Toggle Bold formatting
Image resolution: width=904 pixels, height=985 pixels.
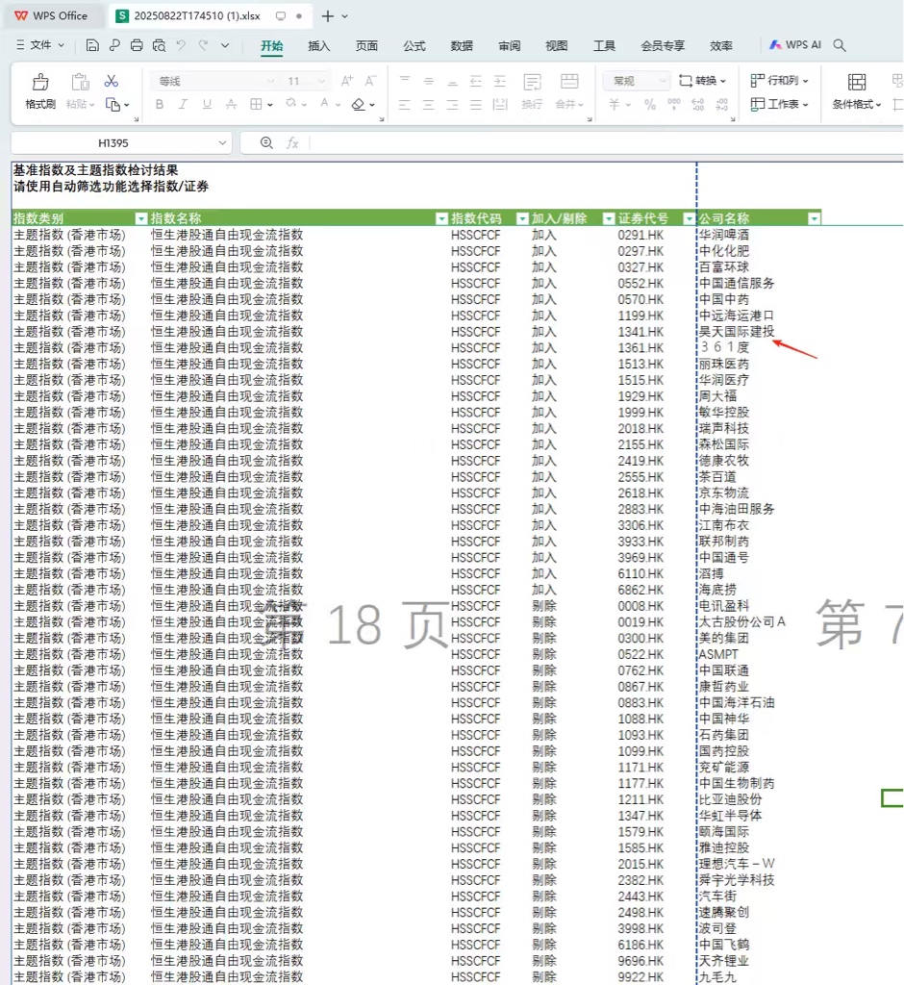[x=160, y=104]
